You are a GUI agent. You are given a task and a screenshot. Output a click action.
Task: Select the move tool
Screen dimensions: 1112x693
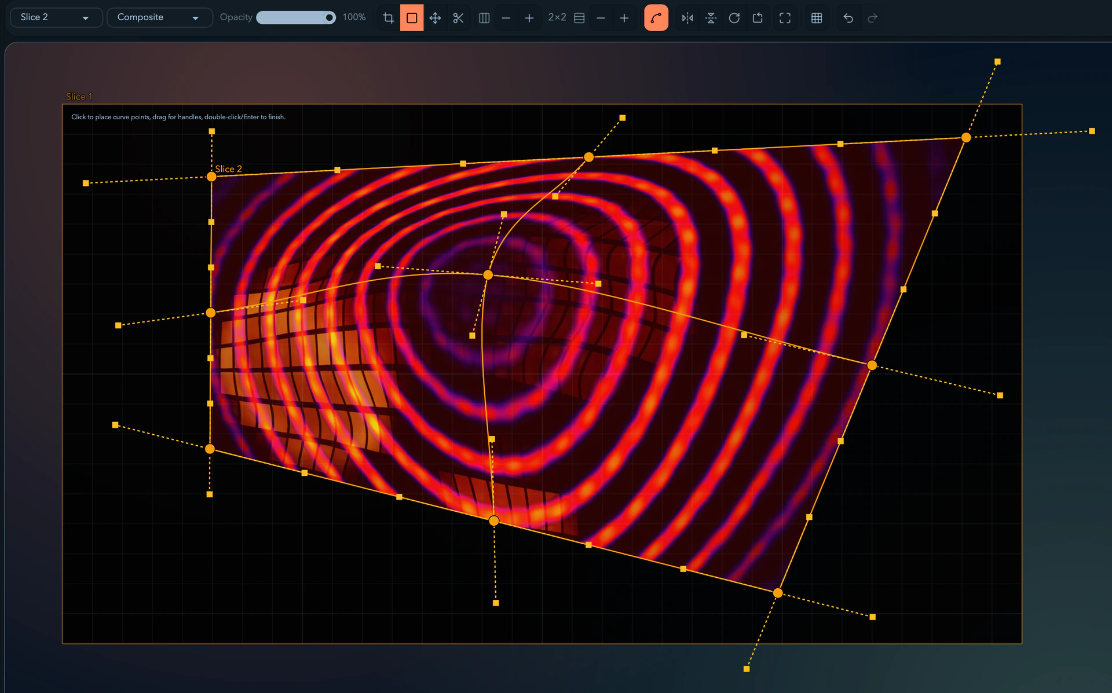pyautogui.click(x=435, y=18)
